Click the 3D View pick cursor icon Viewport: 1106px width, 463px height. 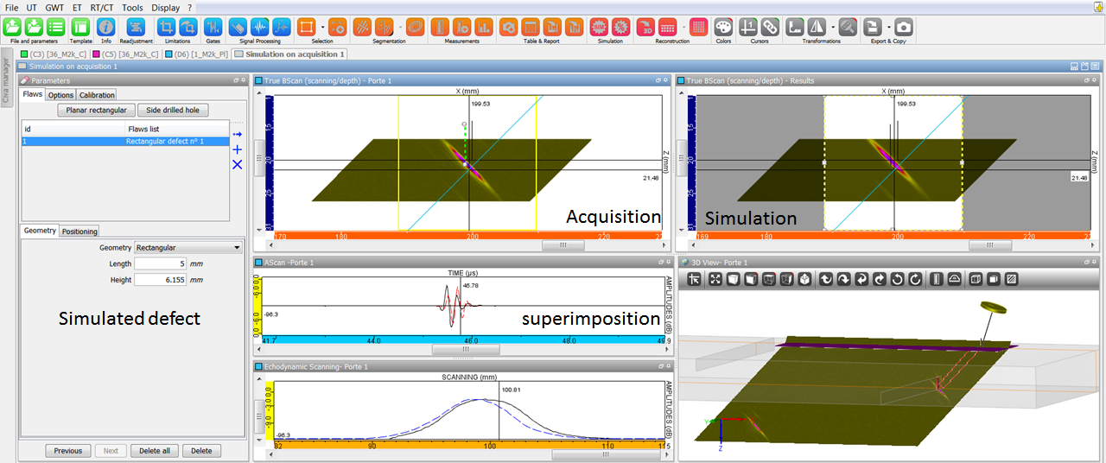pyautogui.click(x=694, y=279)
